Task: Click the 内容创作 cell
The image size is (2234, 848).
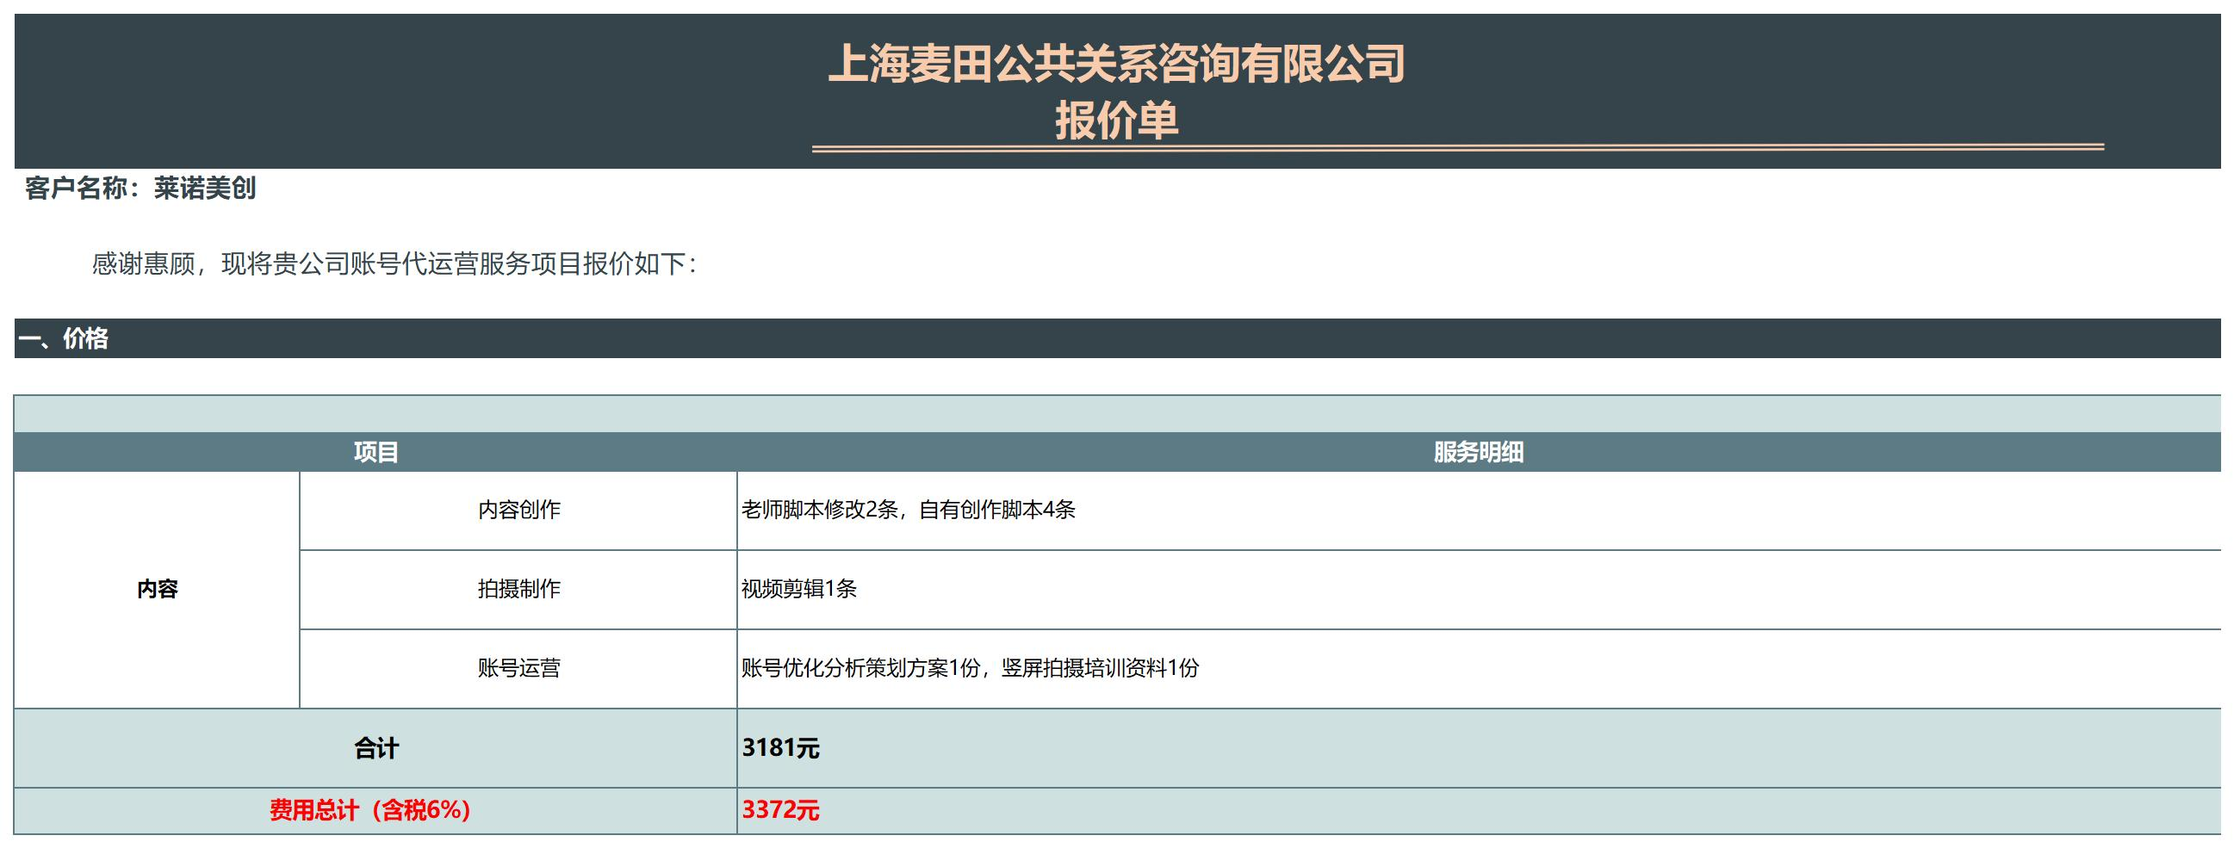Action: 518,510
